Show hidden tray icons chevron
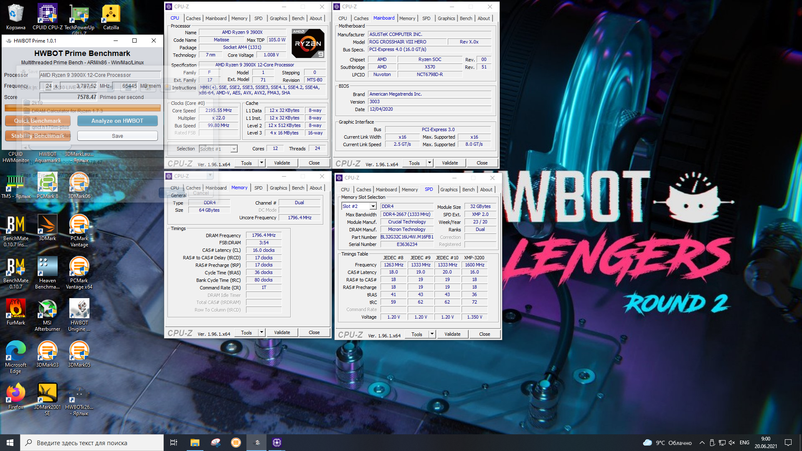802x451 pixels. point(702,443)
